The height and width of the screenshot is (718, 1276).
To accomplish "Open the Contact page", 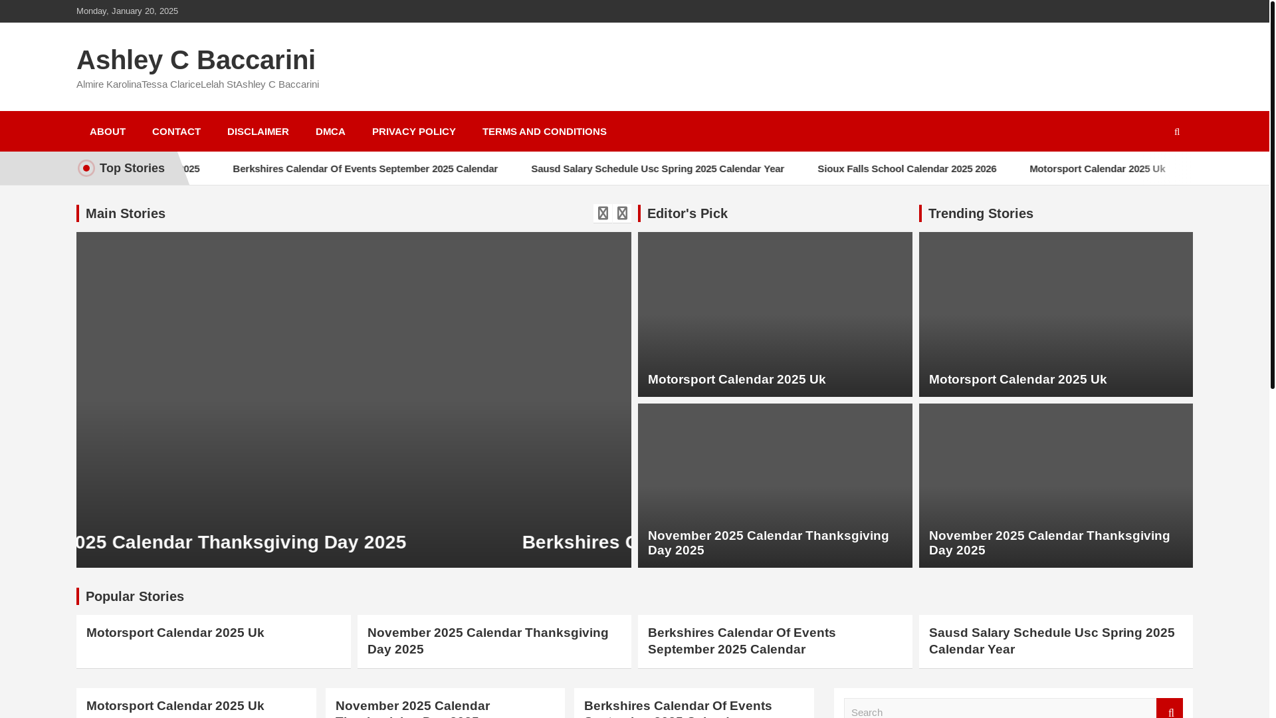I will point(176,132).
